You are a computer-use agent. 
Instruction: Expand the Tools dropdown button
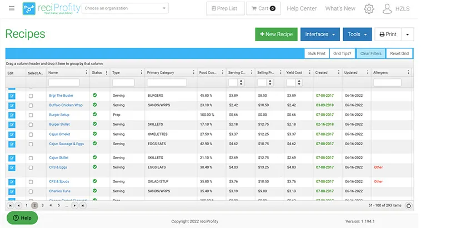[x=357, y=34]
